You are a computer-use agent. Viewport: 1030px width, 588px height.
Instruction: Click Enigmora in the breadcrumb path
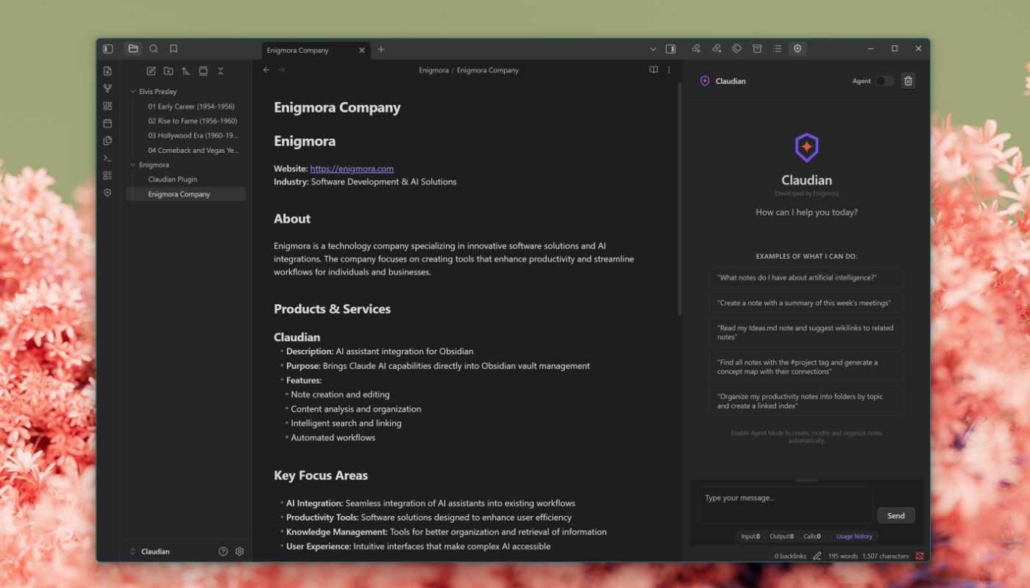[x=433, y=71]
